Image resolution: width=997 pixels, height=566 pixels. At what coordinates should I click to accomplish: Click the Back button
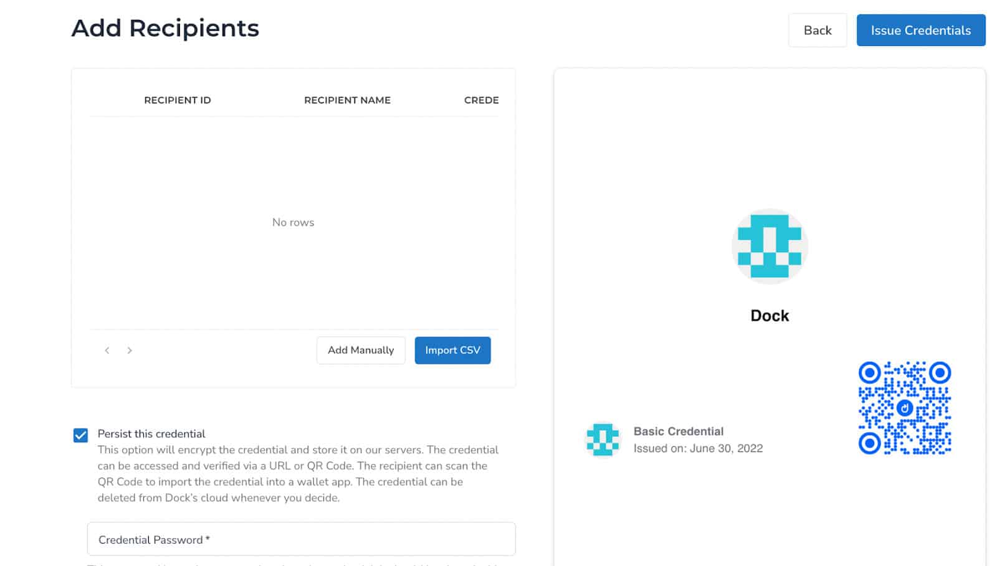pos(818,31)
